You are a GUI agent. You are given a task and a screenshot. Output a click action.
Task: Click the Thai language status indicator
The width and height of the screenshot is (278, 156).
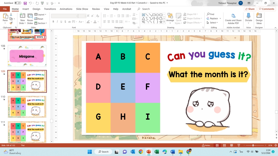[23, 145]
